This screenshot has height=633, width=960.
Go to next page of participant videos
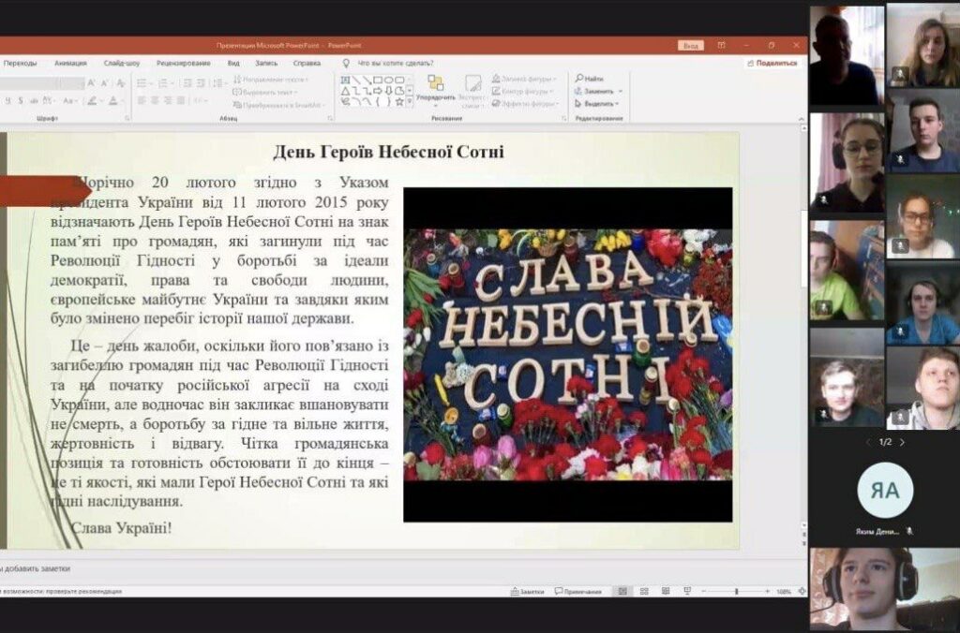(902, 442)
